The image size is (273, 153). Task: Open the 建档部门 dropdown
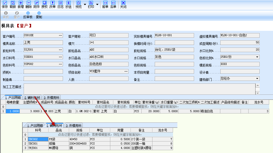point(257,79)
